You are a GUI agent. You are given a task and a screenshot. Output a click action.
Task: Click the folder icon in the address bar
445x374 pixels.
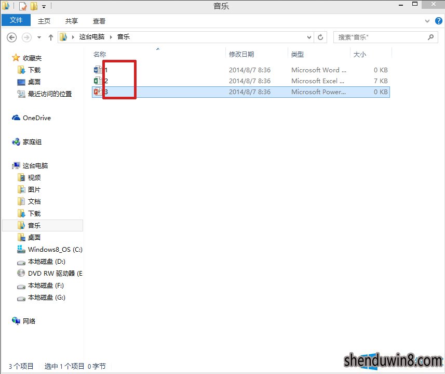point(63,37)
